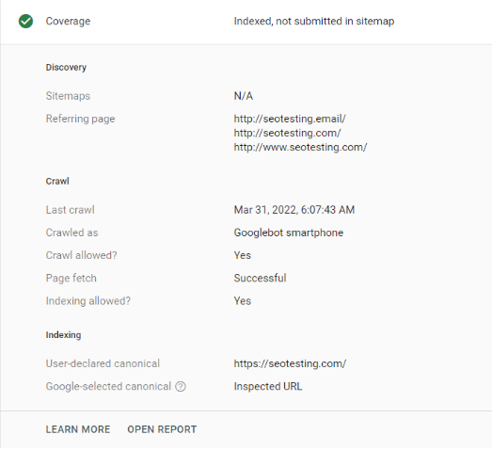Click the OPEN REPORT button
Screen dimensions: 492x450
pyautogui.click(x=162, y=429)
